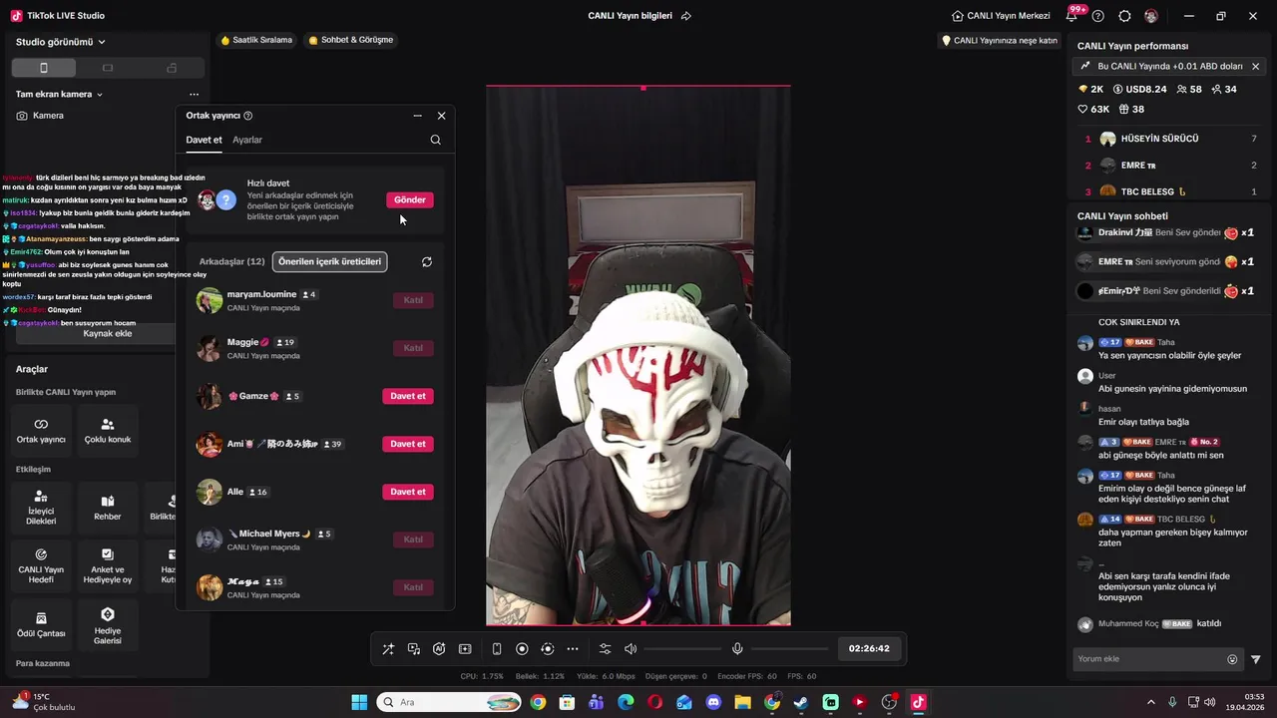Adjust the speaker volume slider
Image resolution: width=1277 pixels, height=718 pixels.
pos(682,649)
